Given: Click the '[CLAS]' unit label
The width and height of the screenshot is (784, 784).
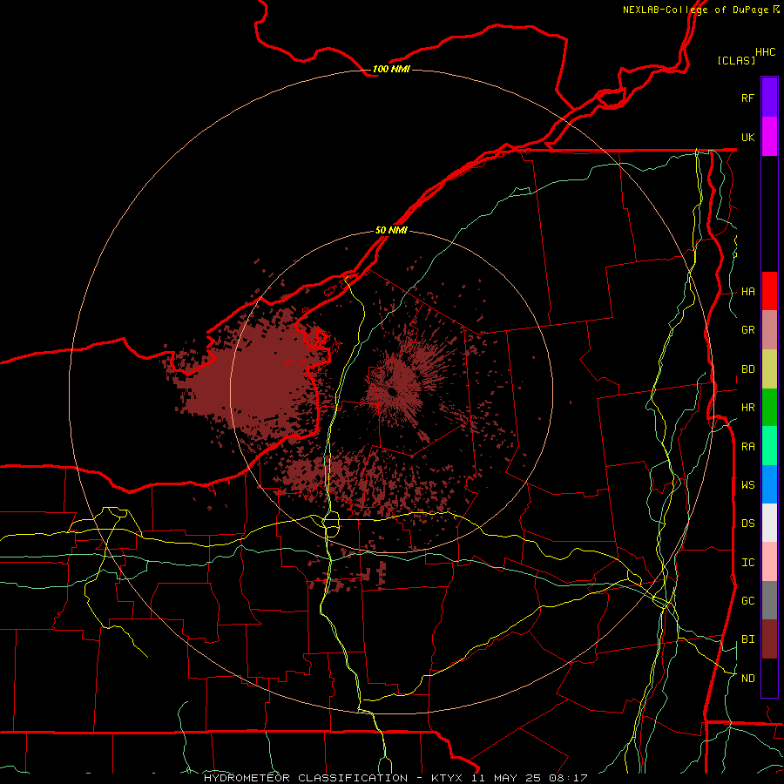Looking at the screenshot, I should pos(736,60).
